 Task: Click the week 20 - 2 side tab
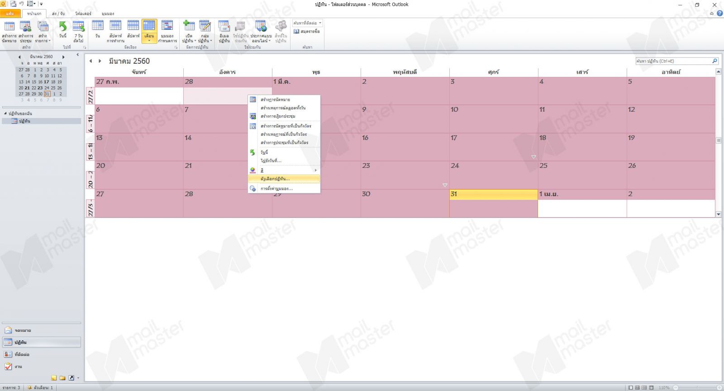(90, 179)
